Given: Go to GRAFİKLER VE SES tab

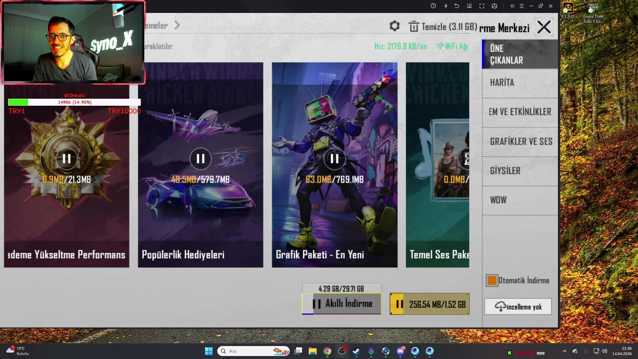Looking at the screenshot, I should click(520, 142).
